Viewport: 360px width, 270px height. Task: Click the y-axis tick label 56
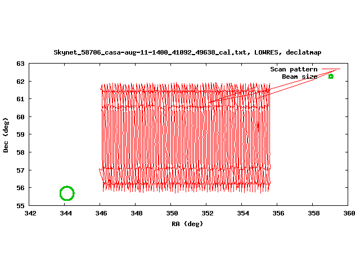[20, 188]
